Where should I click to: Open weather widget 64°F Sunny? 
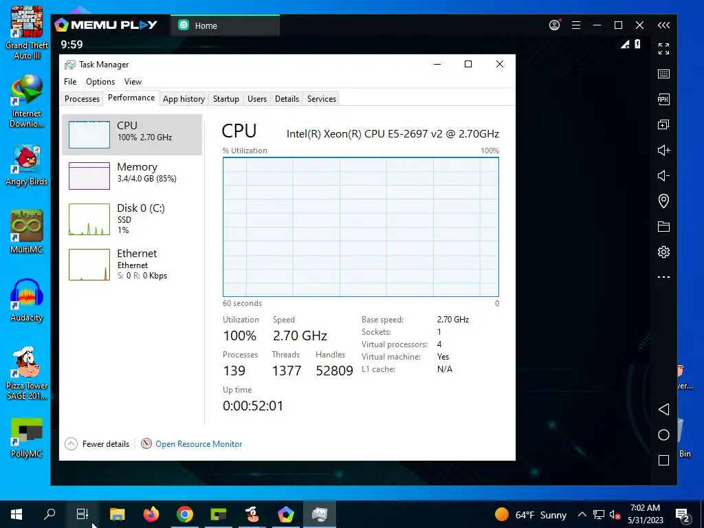coord(531,514)
